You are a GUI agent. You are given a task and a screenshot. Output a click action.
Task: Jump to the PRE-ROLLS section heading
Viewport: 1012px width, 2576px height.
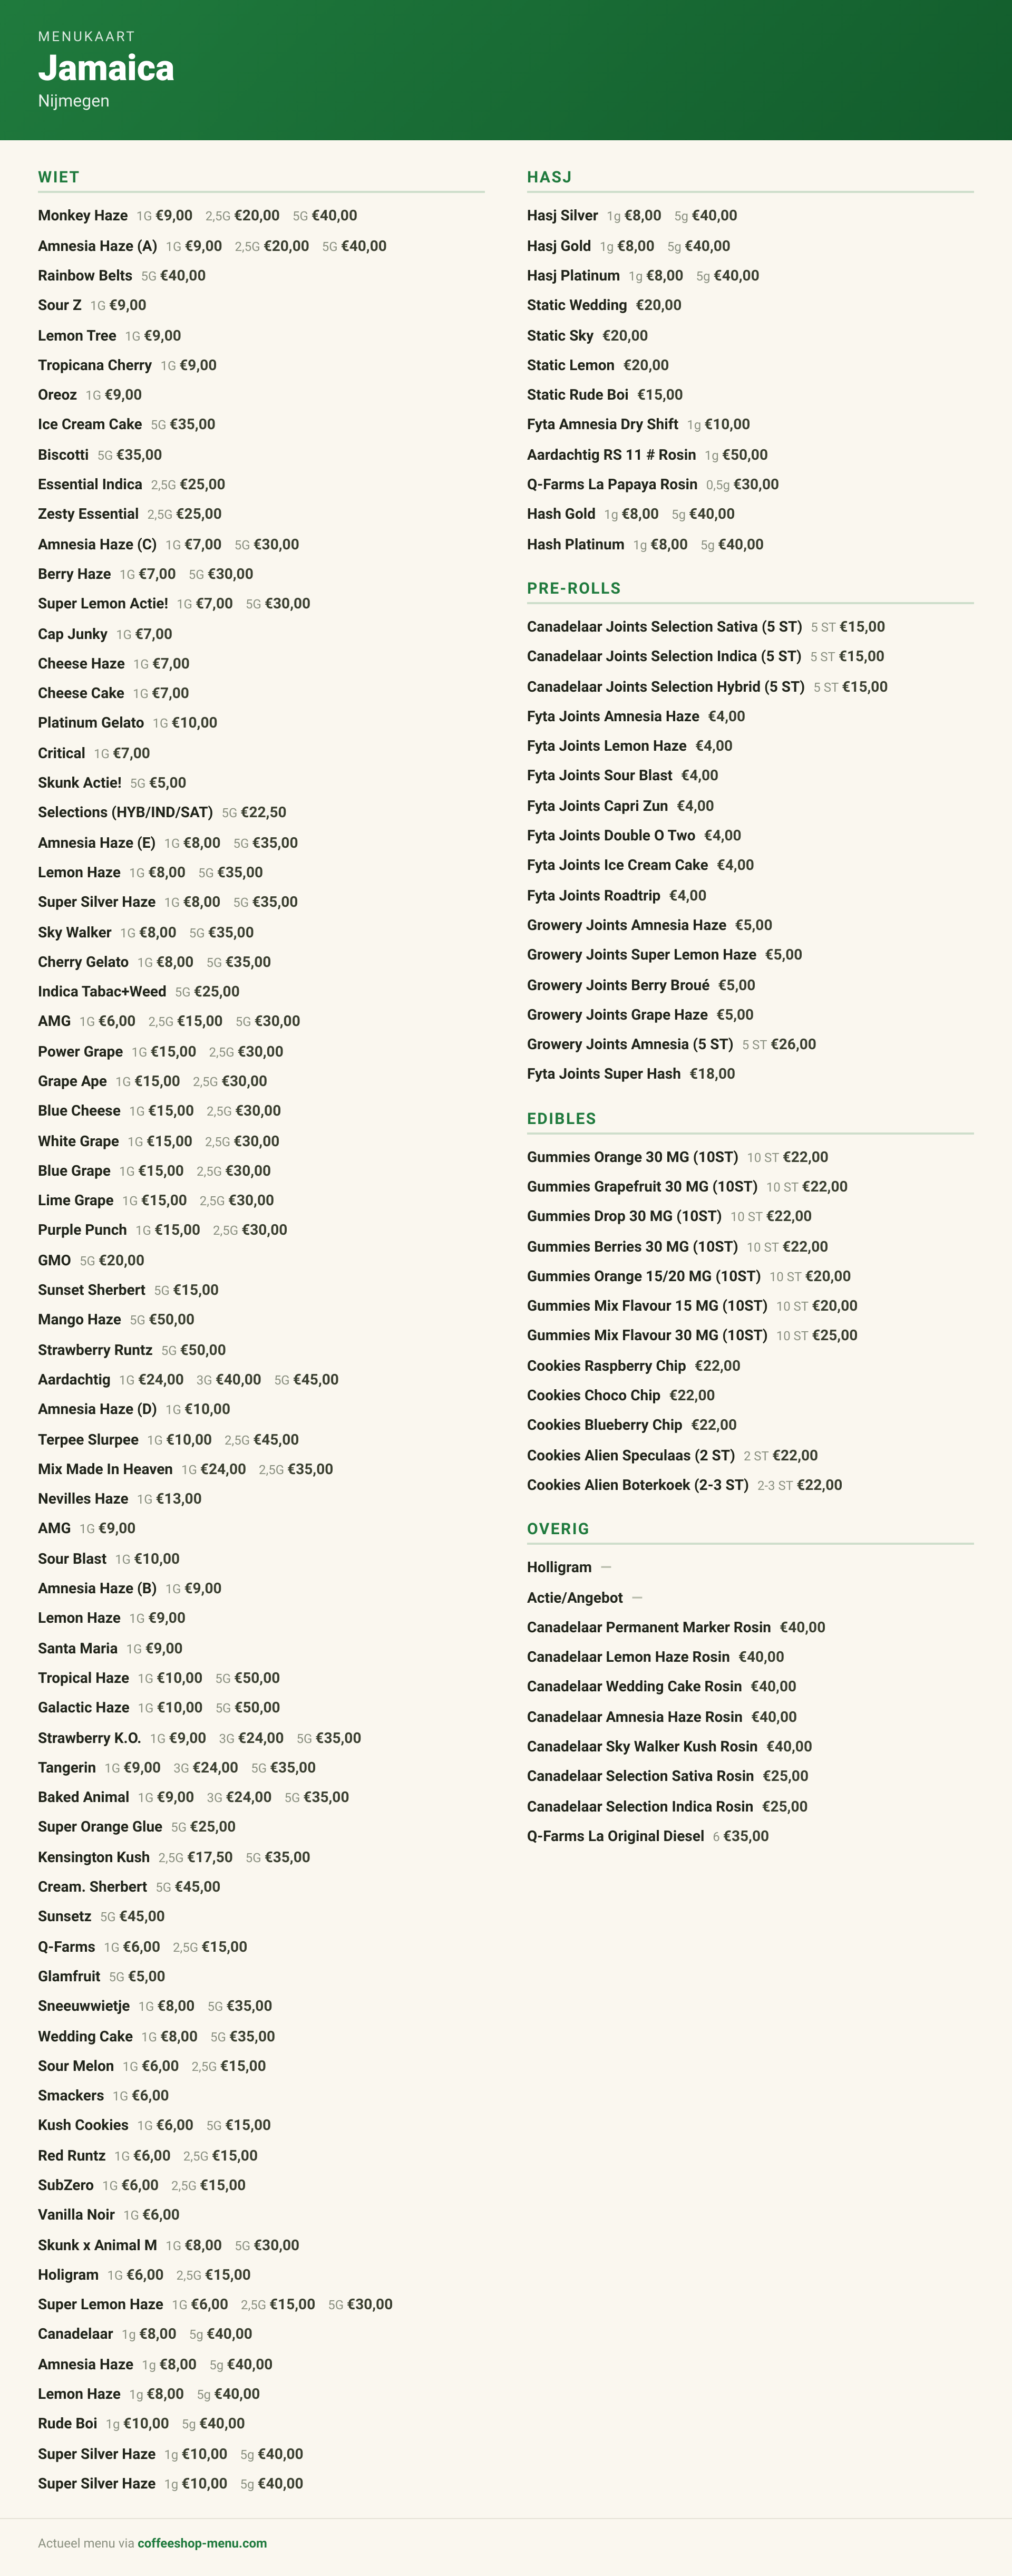click(x=574, y=588)
